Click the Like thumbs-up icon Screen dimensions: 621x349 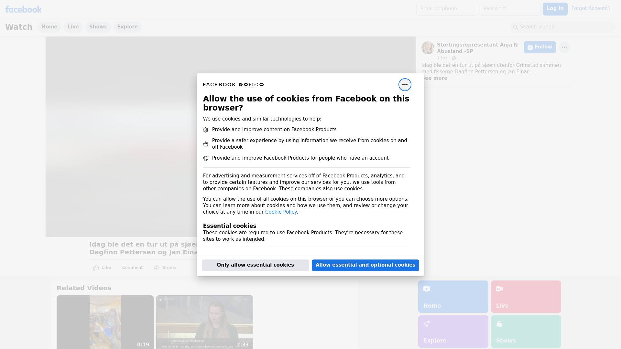click(x=96, y=268)
